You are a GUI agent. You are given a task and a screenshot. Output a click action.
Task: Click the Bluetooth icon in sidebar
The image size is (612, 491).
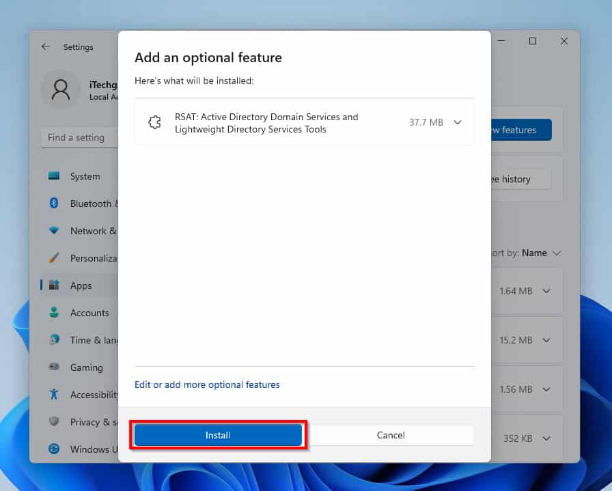click(54, 203)
